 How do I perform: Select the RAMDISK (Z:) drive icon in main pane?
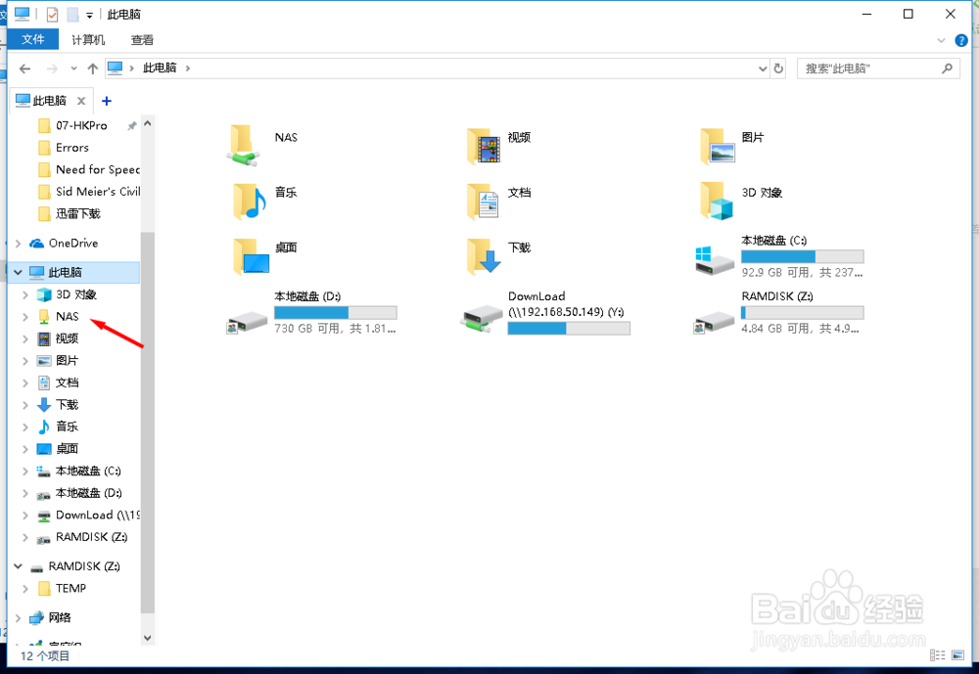coord(714,321)
